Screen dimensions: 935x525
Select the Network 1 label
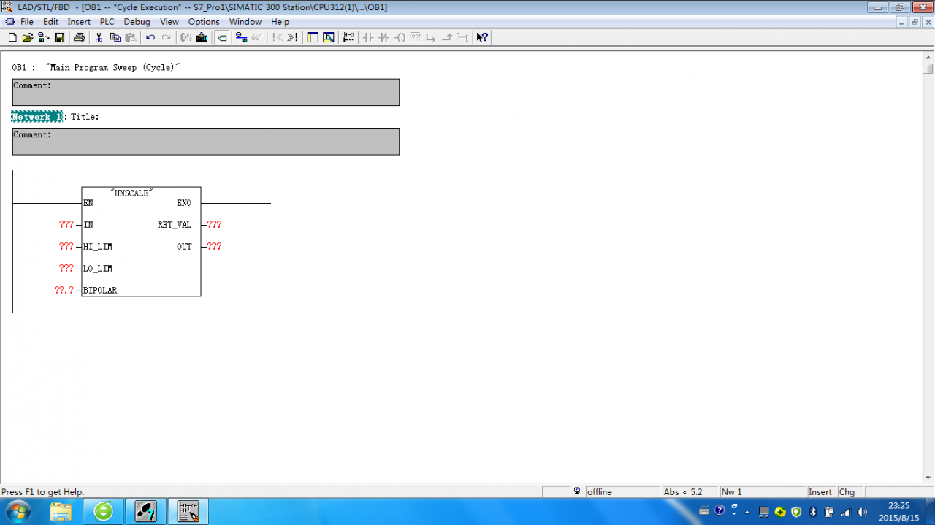tap(37, 117)
